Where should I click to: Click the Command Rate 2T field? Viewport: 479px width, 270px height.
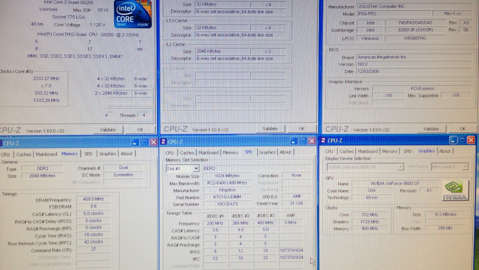94,249
